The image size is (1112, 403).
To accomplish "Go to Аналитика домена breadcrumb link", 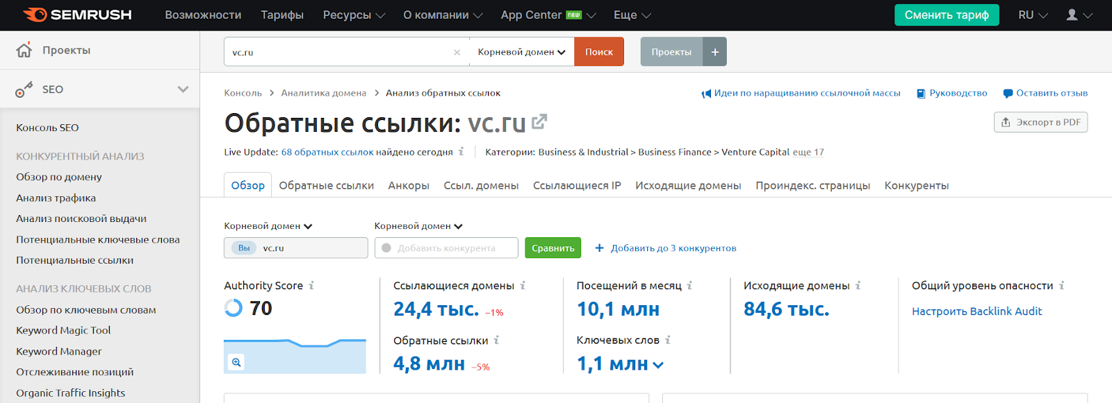I will point(324,93).
